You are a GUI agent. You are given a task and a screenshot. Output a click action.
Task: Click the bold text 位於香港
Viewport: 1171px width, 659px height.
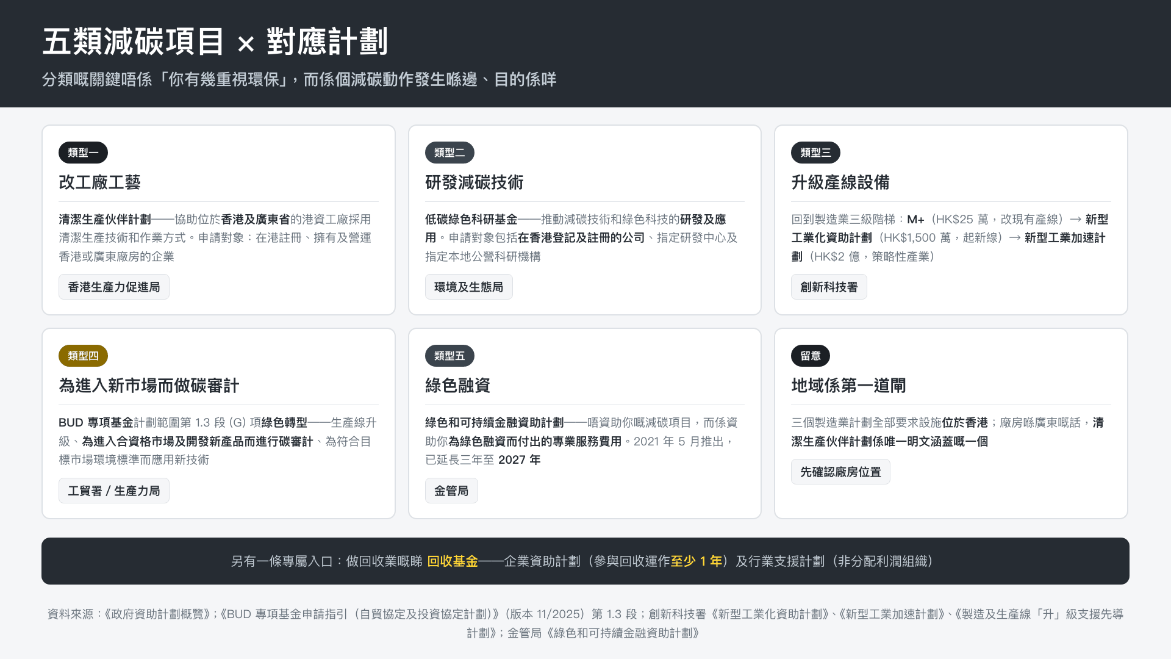[965, 422]
